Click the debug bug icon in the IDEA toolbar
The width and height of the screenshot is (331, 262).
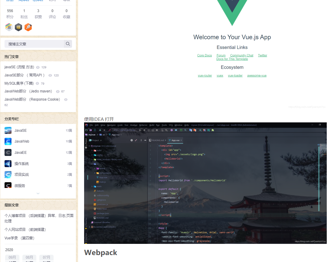pyautogui.click(x=144, y=130)
